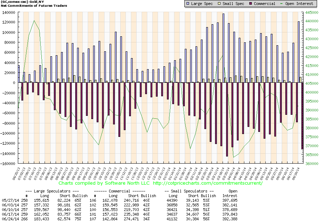
Task: Click the tallest Large Spec bar in chart
Action: 223,48
